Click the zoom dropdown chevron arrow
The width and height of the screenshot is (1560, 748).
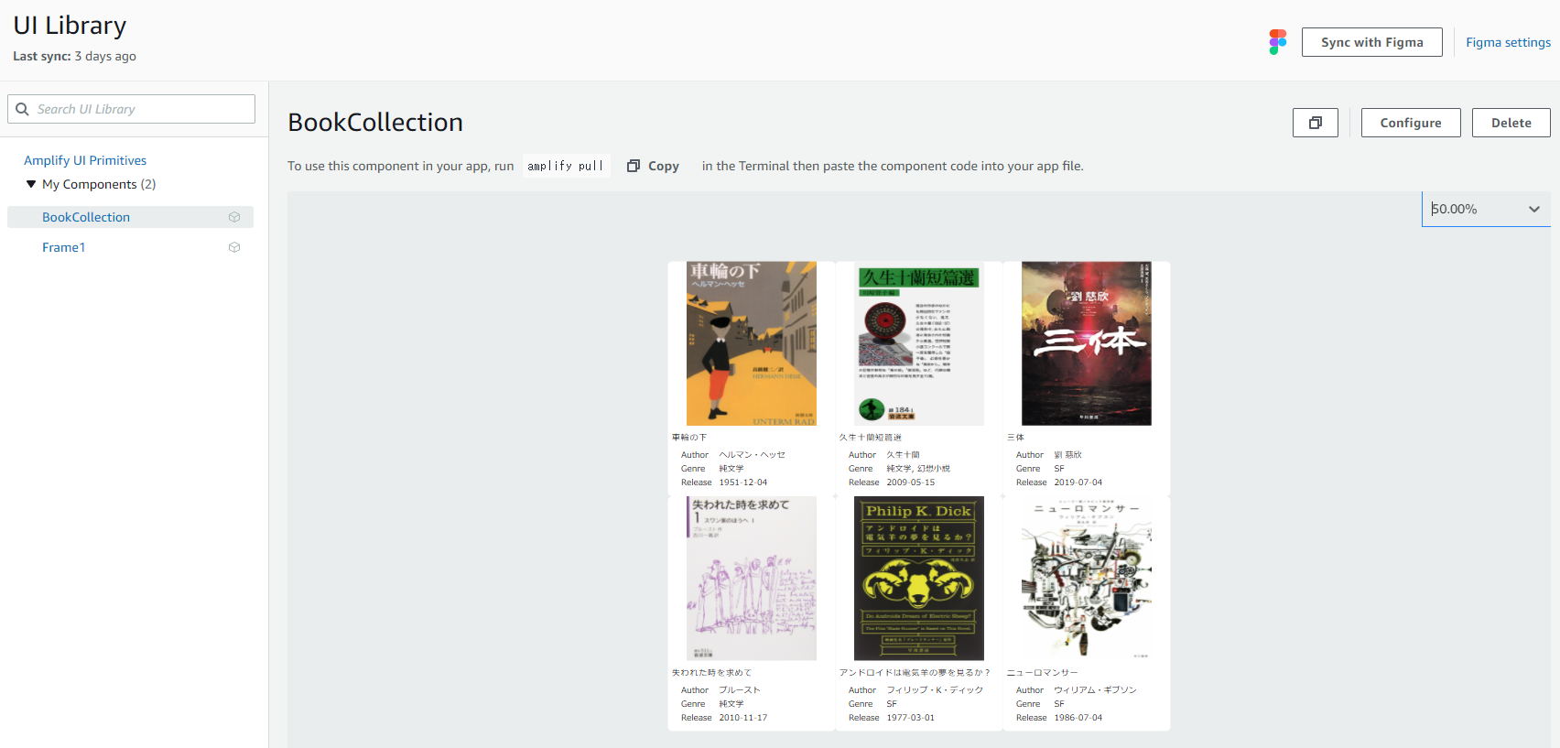[x=1534, y=210]
